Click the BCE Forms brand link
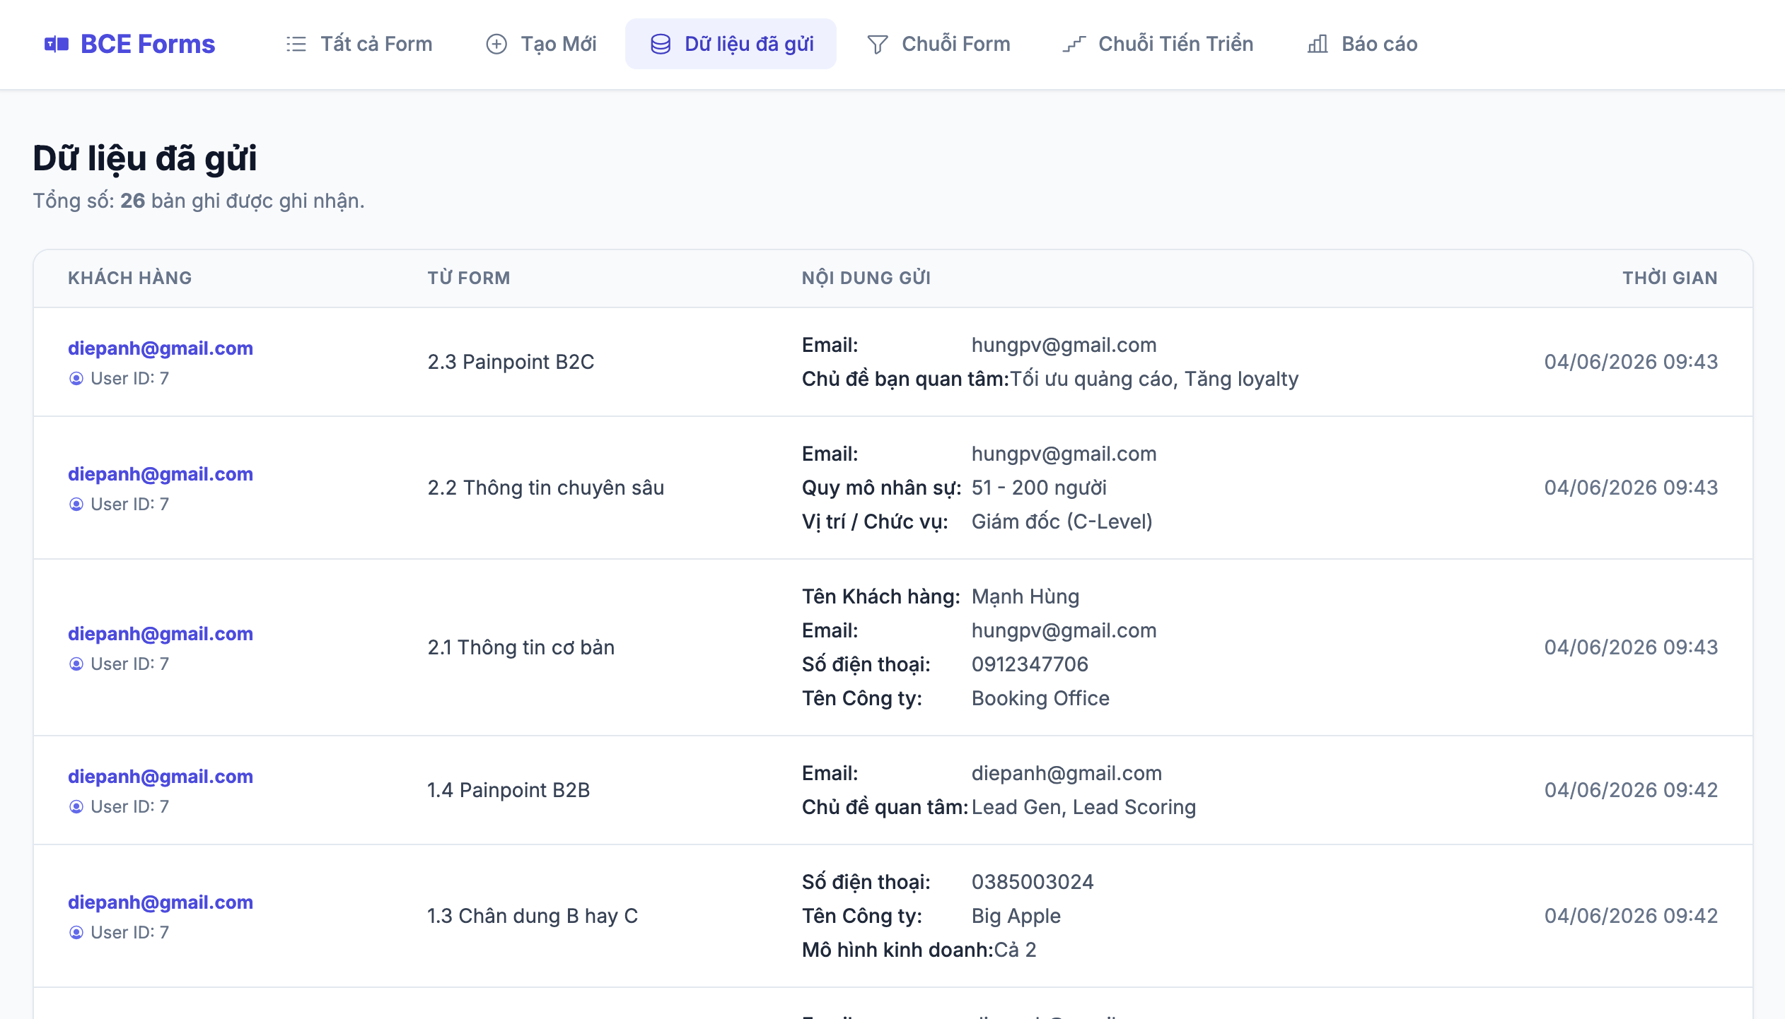Screen dimensions: 1785x1019 tap(129, 45)
